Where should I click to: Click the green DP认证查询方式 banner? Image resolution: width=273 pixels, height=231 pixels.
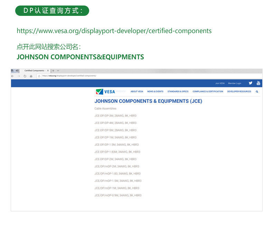[52, 11]
